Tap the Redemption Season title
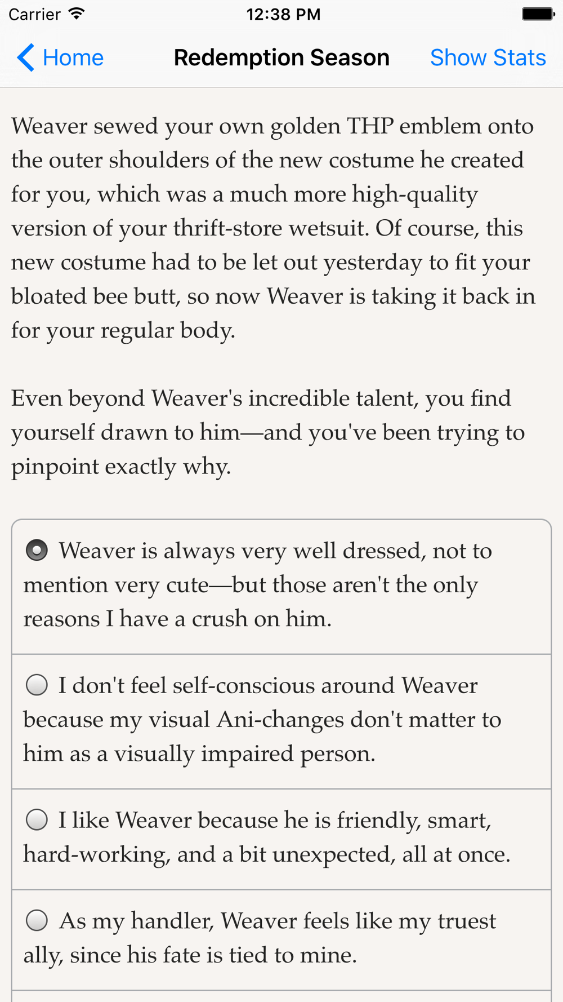The width and height of the screenshot is (563, 1002). [281, 57]
